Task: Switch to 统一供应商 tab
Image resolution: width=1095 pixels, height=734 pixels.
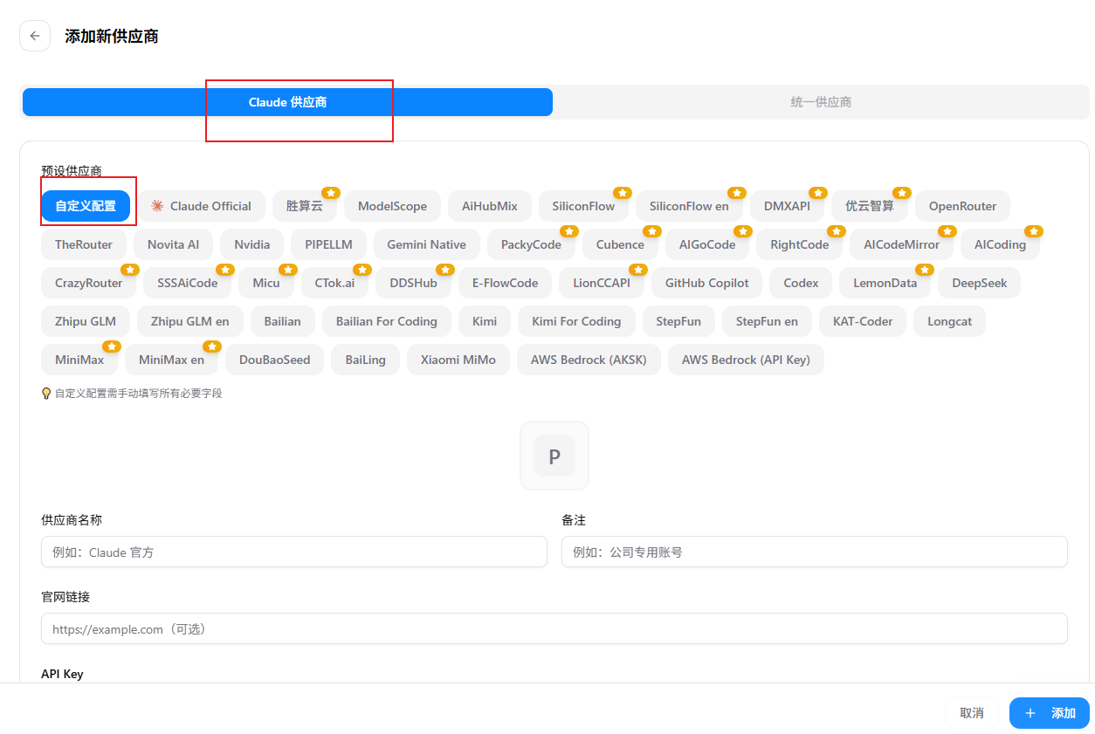Action: tap(821, 102)
